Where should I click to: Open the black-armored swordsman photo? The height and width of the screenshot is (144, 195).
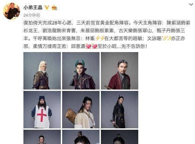[120, 110]
